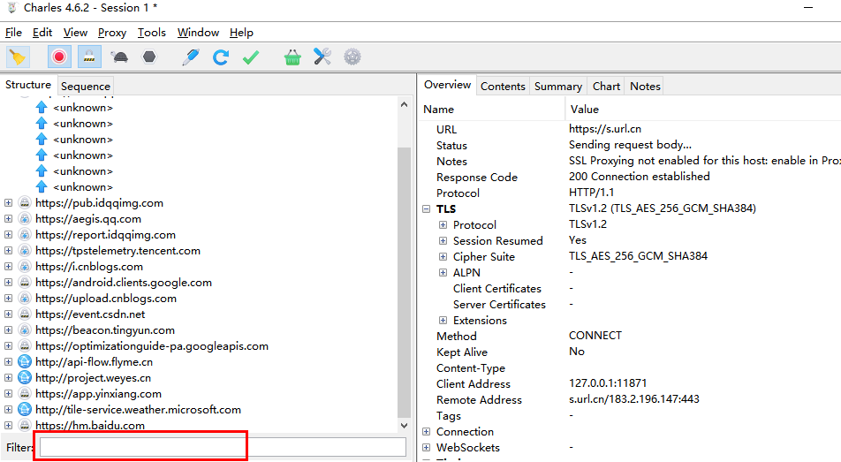Open the Help menu
The image size is (841, 462).
(241, 33)
